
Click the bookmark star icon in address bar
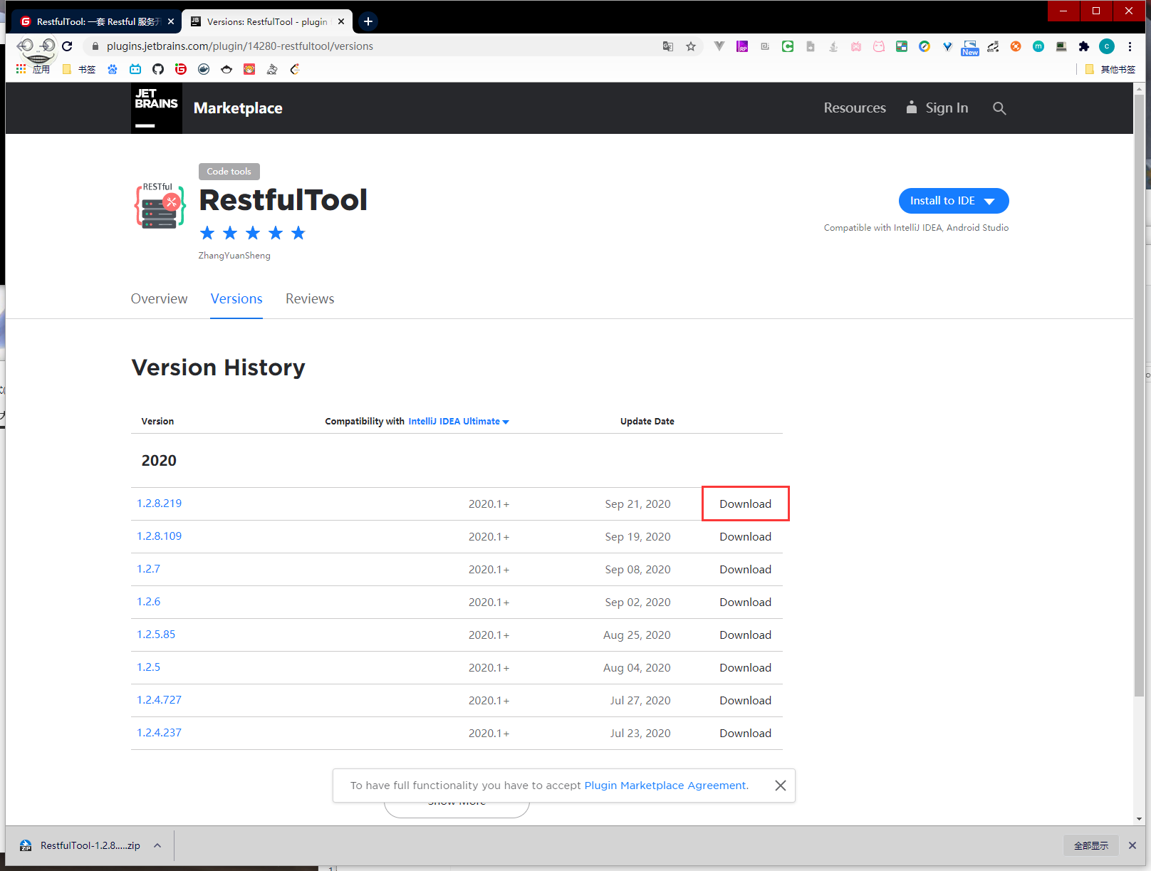[x=690, y=46]
